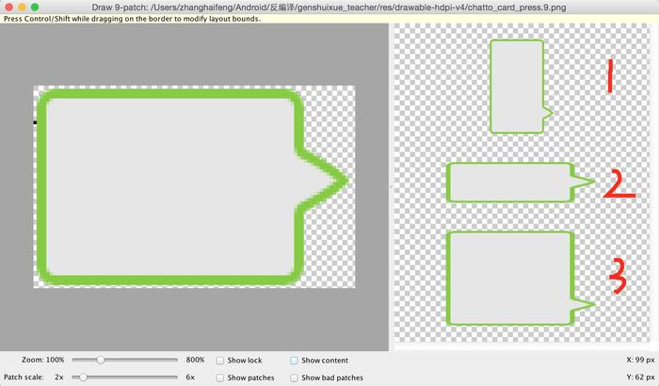Click the Zoom slider handle
The width and height of the screenshot is (659, 386).
click(x=101, y=360)
